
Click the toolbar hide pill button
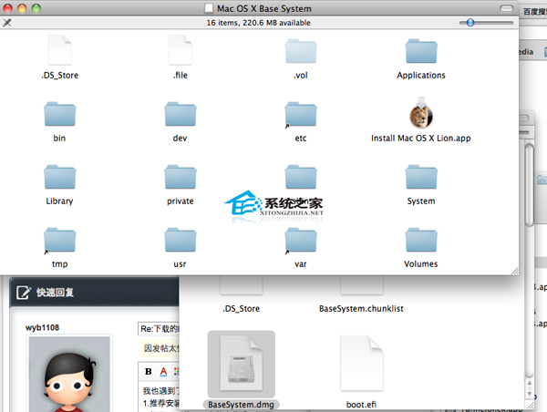coord(506,8)
